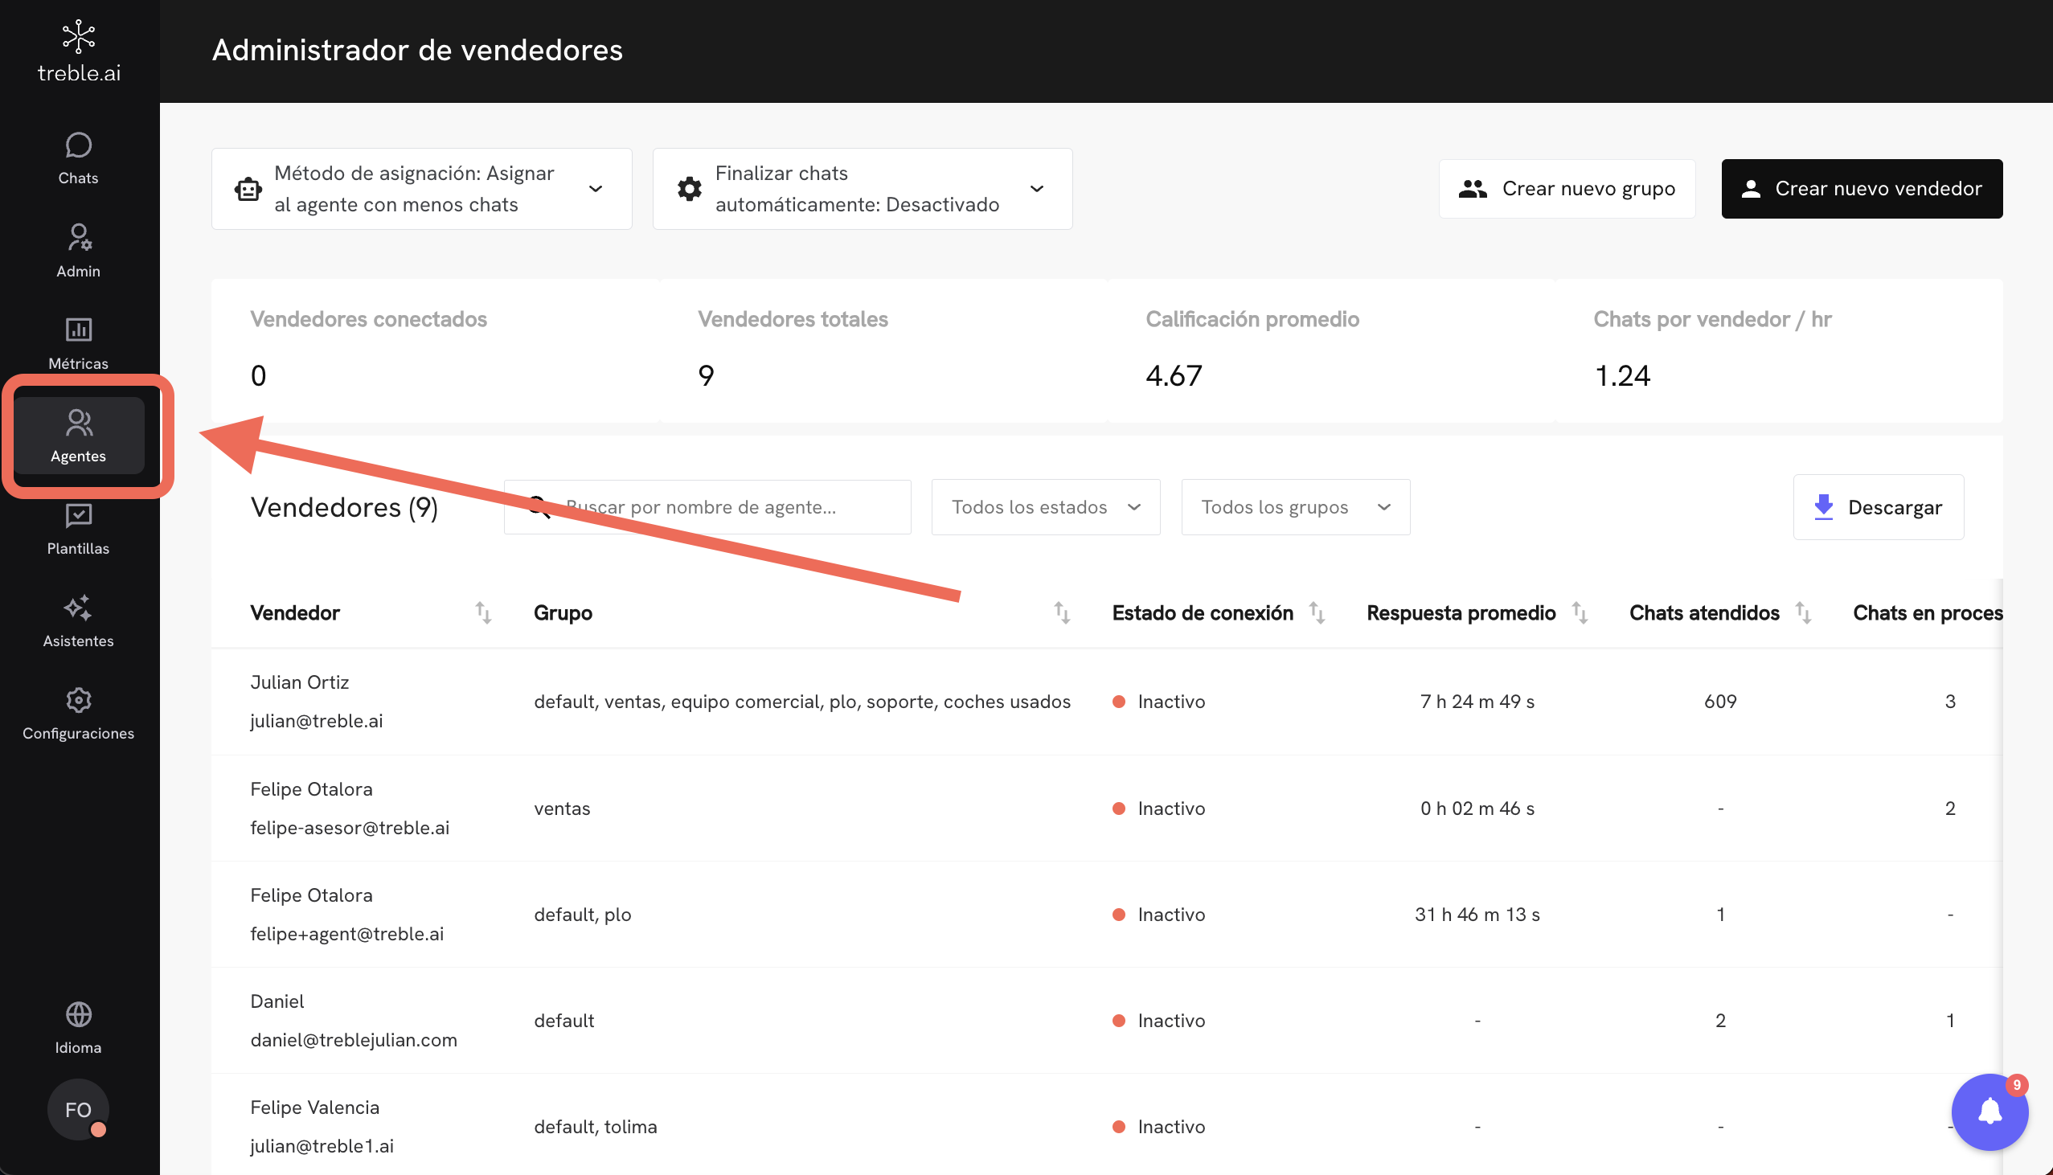The width and height of the screenshot is (2053, 1175).
Task: Sort by Respuesta promedio arrows
Action: click(x=1580, y=612)
